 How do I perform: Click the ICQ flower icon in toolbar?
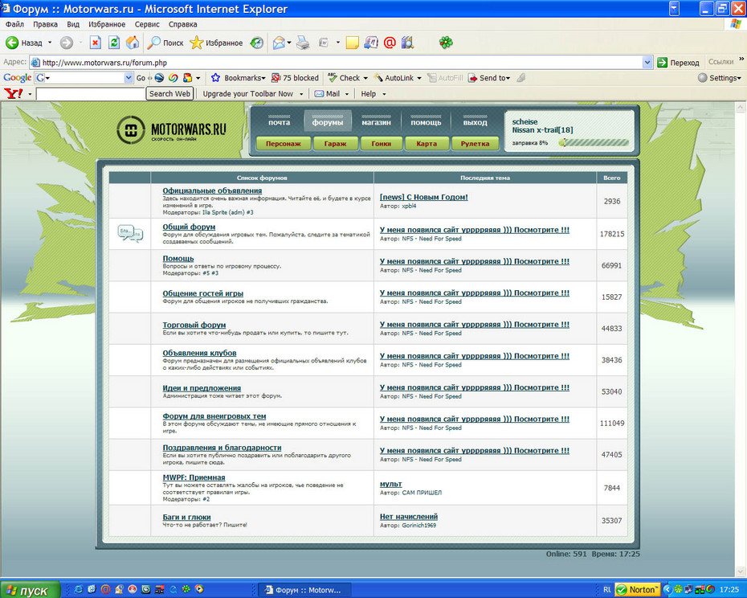(446, 43)
